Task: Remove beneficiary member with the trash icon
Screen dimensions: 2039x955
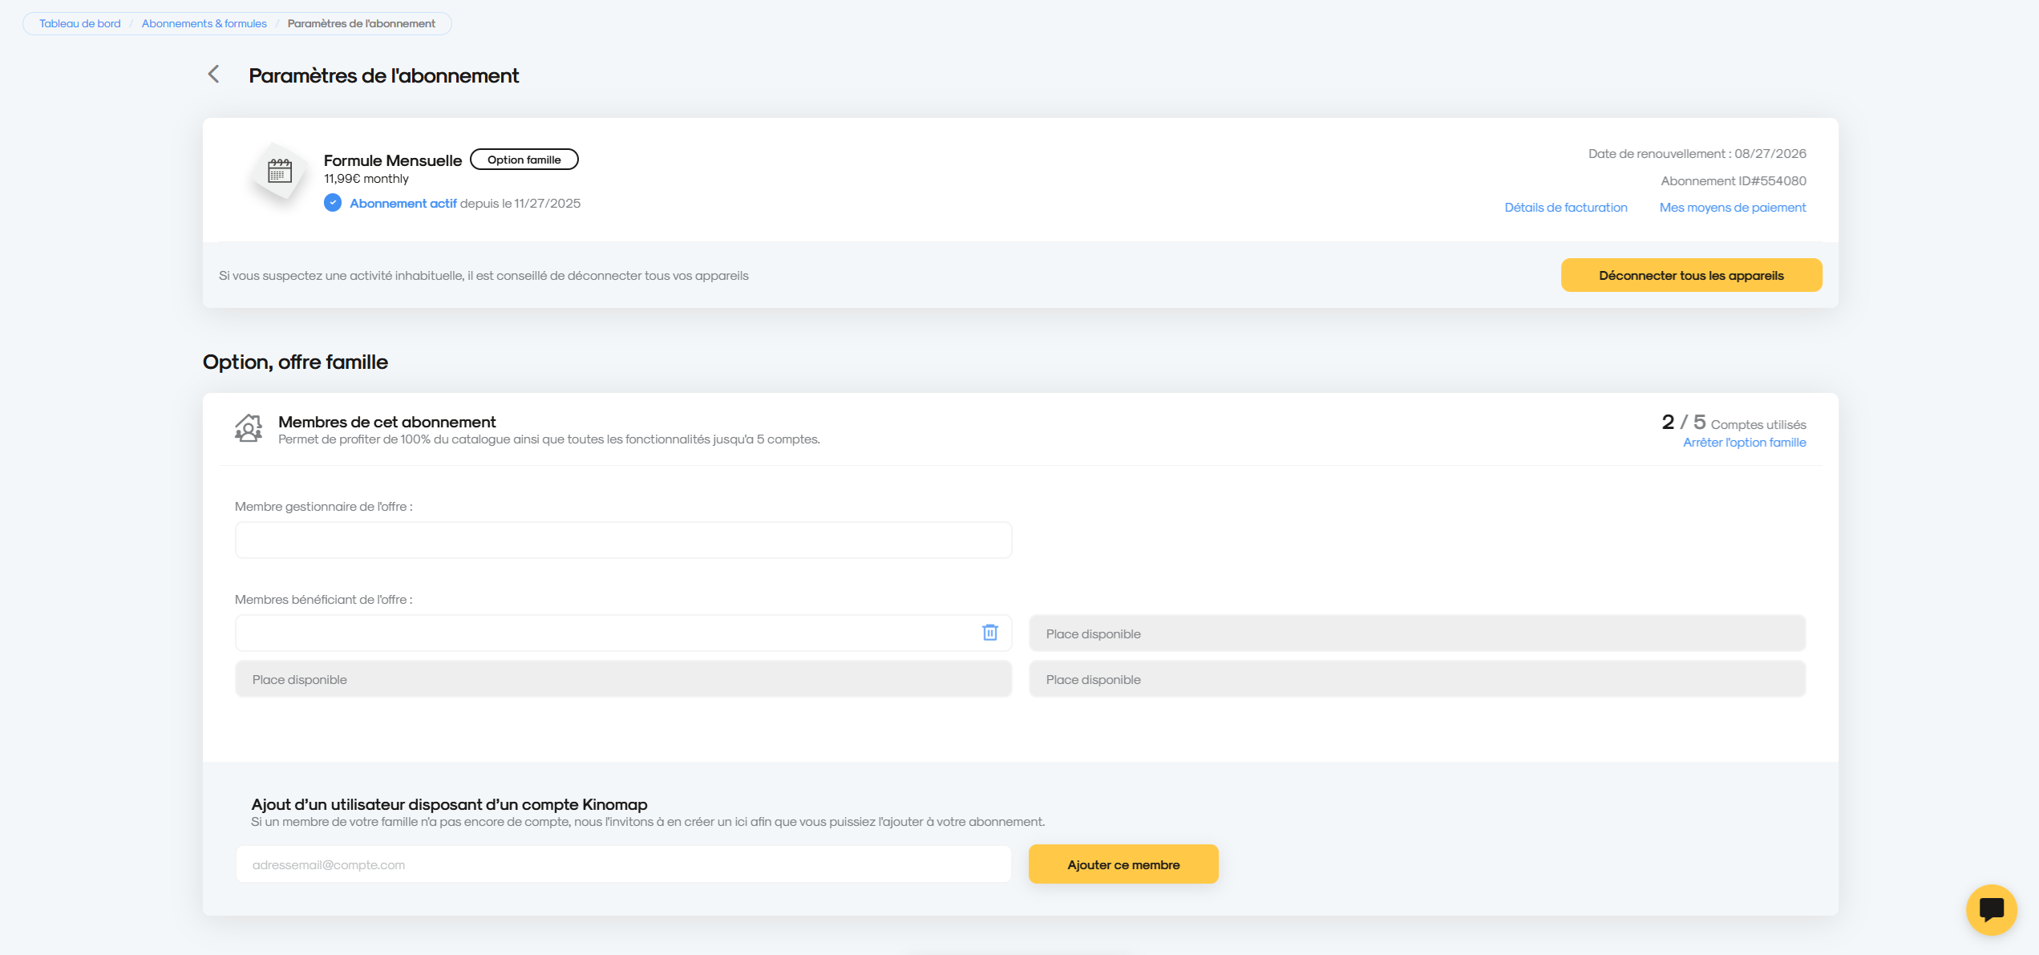Action: 990,633
